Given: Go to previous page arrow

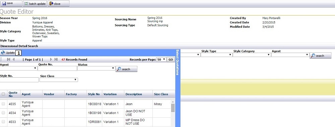Looking at the screenshot, I should coord(13,60).
